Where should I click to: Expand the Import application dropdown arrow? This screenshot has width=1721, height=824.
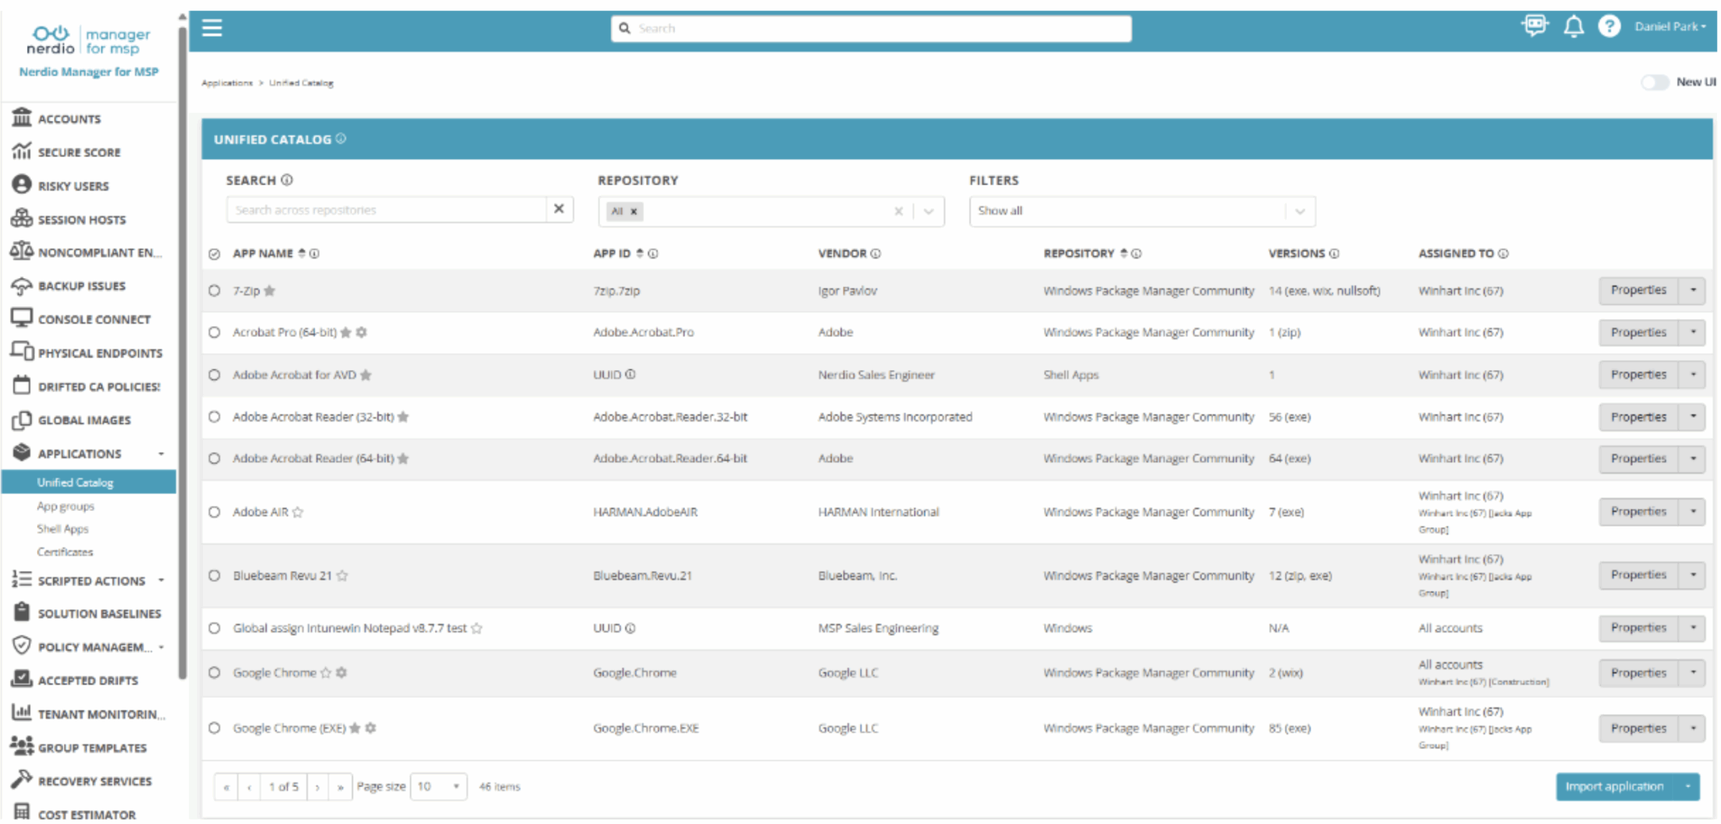pyautogui.click(x=1687, y=786)
